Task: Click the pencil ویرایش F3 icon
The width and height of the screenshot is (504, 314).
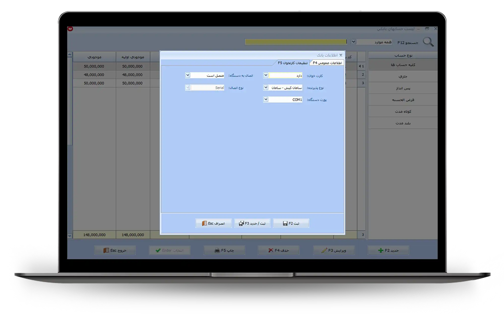Action: 324,250
